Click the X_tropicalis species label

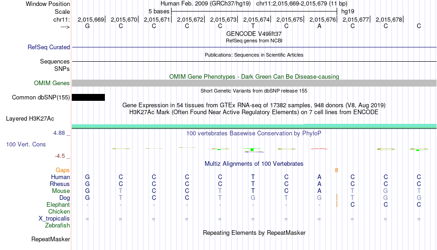click(54, 219)
